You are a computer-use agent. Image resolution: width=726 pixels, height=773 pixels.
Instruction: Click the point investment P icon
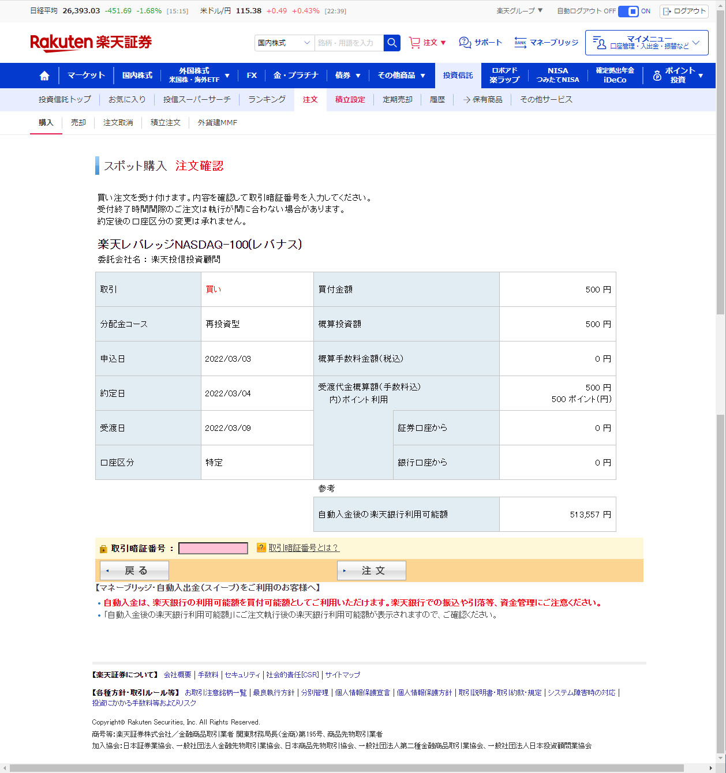[x=657, y=76]
